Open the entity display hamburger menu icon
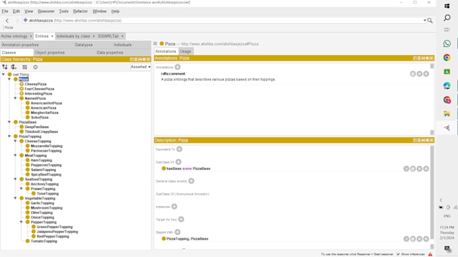 click(155, 44)
